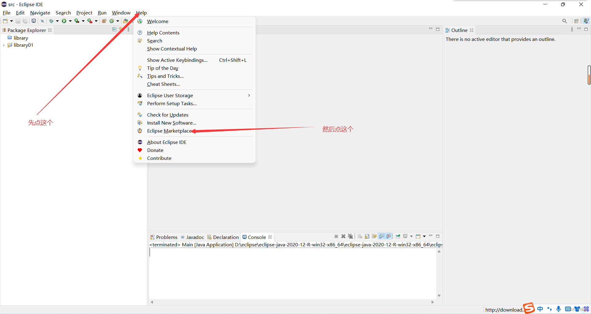Choose Eclipse Marketplace entry
The height and width of the screenshot is (314, 591).
click(194, 131)
